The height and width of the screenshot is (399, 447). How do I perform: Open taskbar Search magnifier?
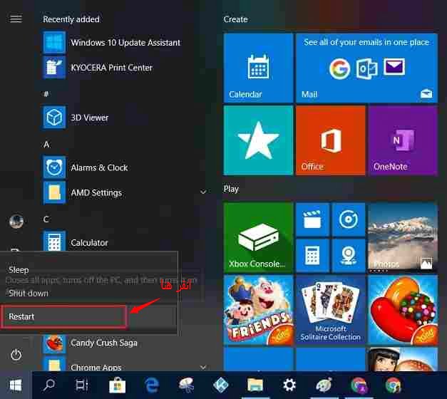[x=49, y=385]
